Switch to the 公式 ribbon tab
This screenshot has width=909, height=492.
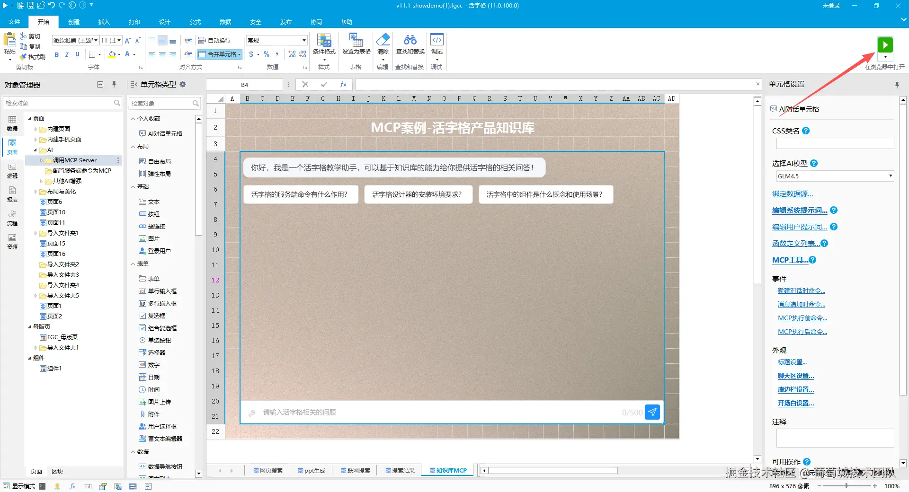[195, 22]
